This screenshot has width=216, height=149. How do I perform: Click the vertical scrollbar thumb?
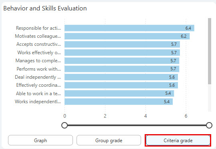pyautogui.click(x=210, y=51)
